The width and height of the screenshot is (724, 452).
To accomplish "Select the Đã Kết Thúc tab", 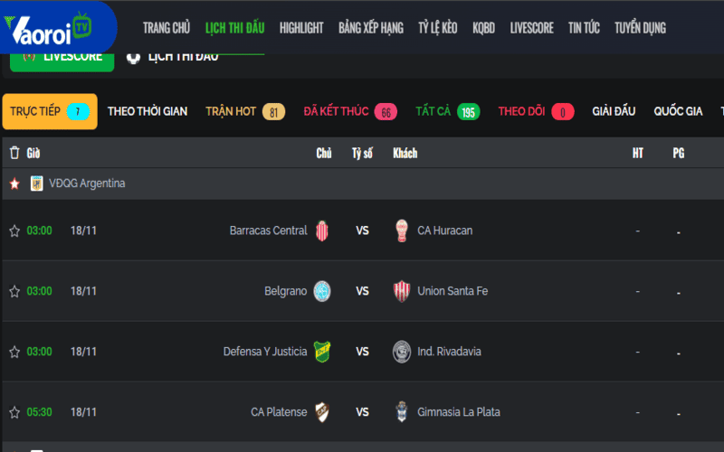I will point(337,111).
